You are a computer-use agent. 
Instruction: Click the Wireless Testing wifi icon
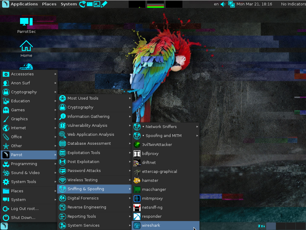[x=63, y=180]
